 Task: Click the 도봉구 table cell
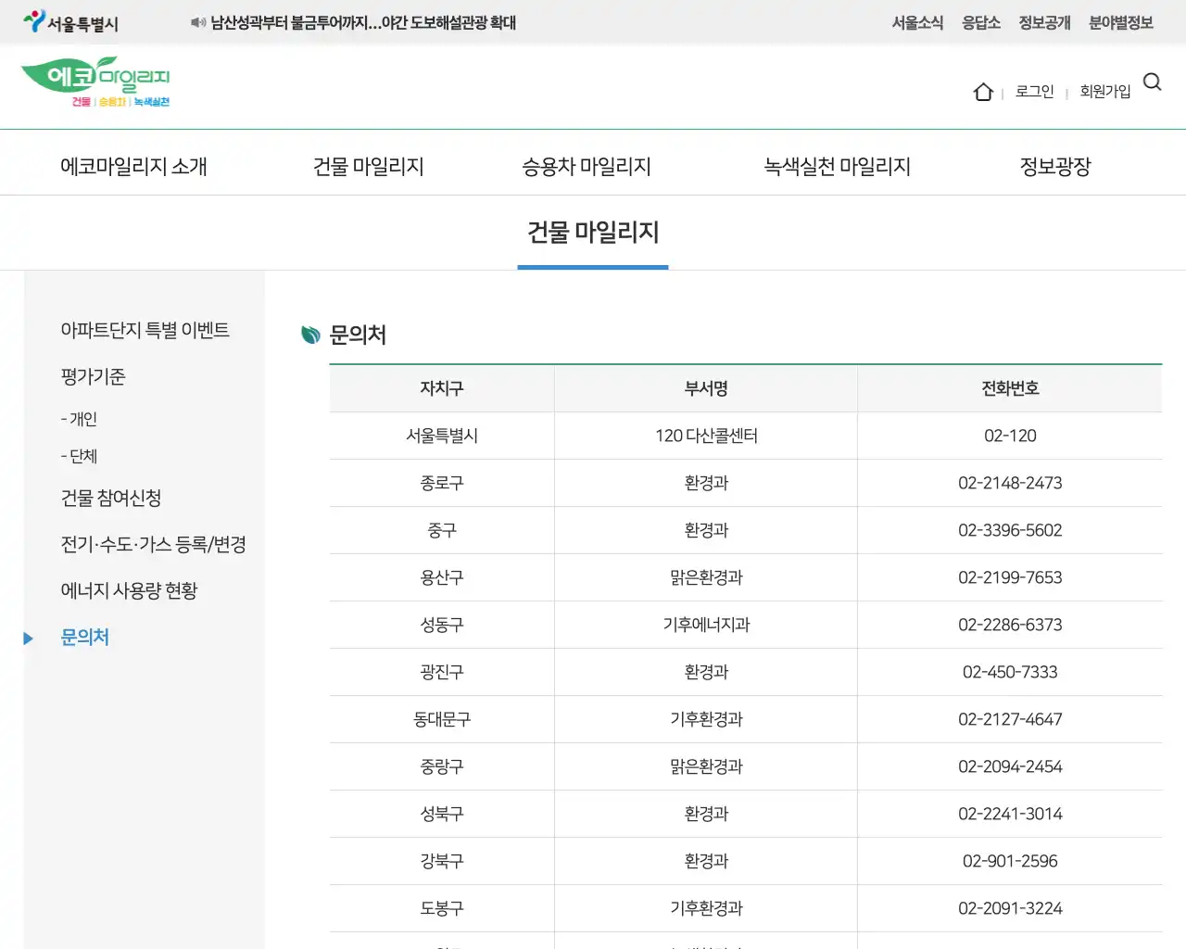442,908
